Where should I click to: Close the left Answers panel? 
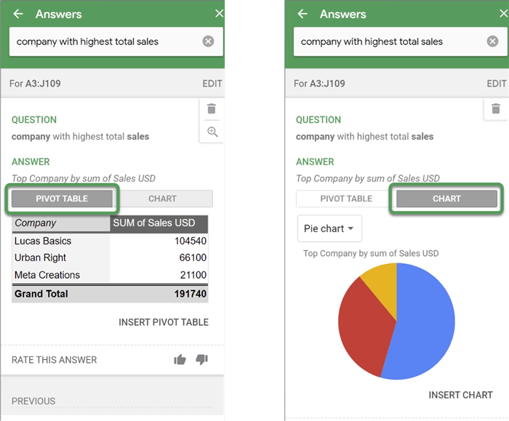(220, 14)
